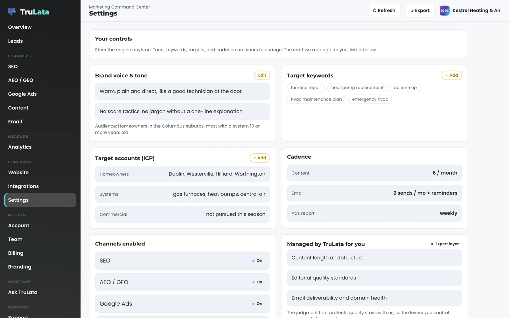The height and width of the screenshot is (318, 509).
Task: Add a target account (ICP)
Action: [260, 158]
